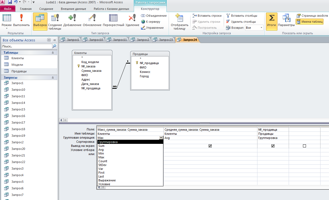Open the quick access toolbar customize arrow

[33, 2]
